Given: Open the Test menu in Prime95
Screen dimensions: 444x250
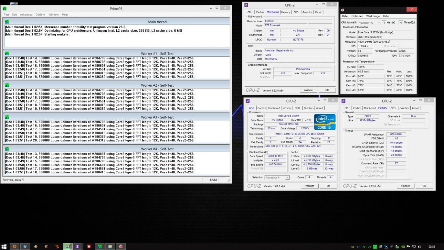Looking at the screenshot, I should coord(6,15).
